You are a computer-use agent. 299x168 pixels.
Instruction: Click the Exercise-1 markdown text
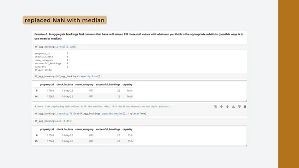139,36
